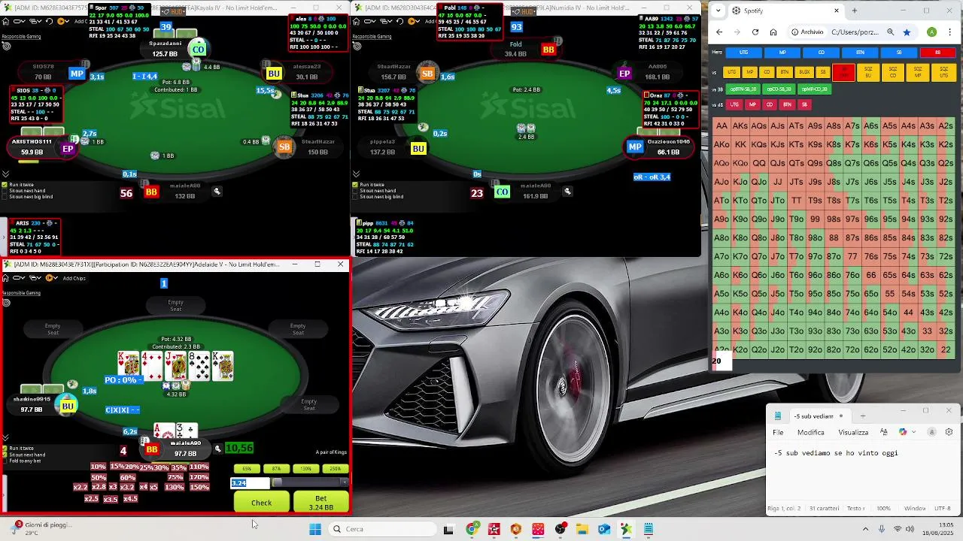
Task: Expand the options chevron in Numidia IV table
Action: pyautogui.click(x=356, y=174)
